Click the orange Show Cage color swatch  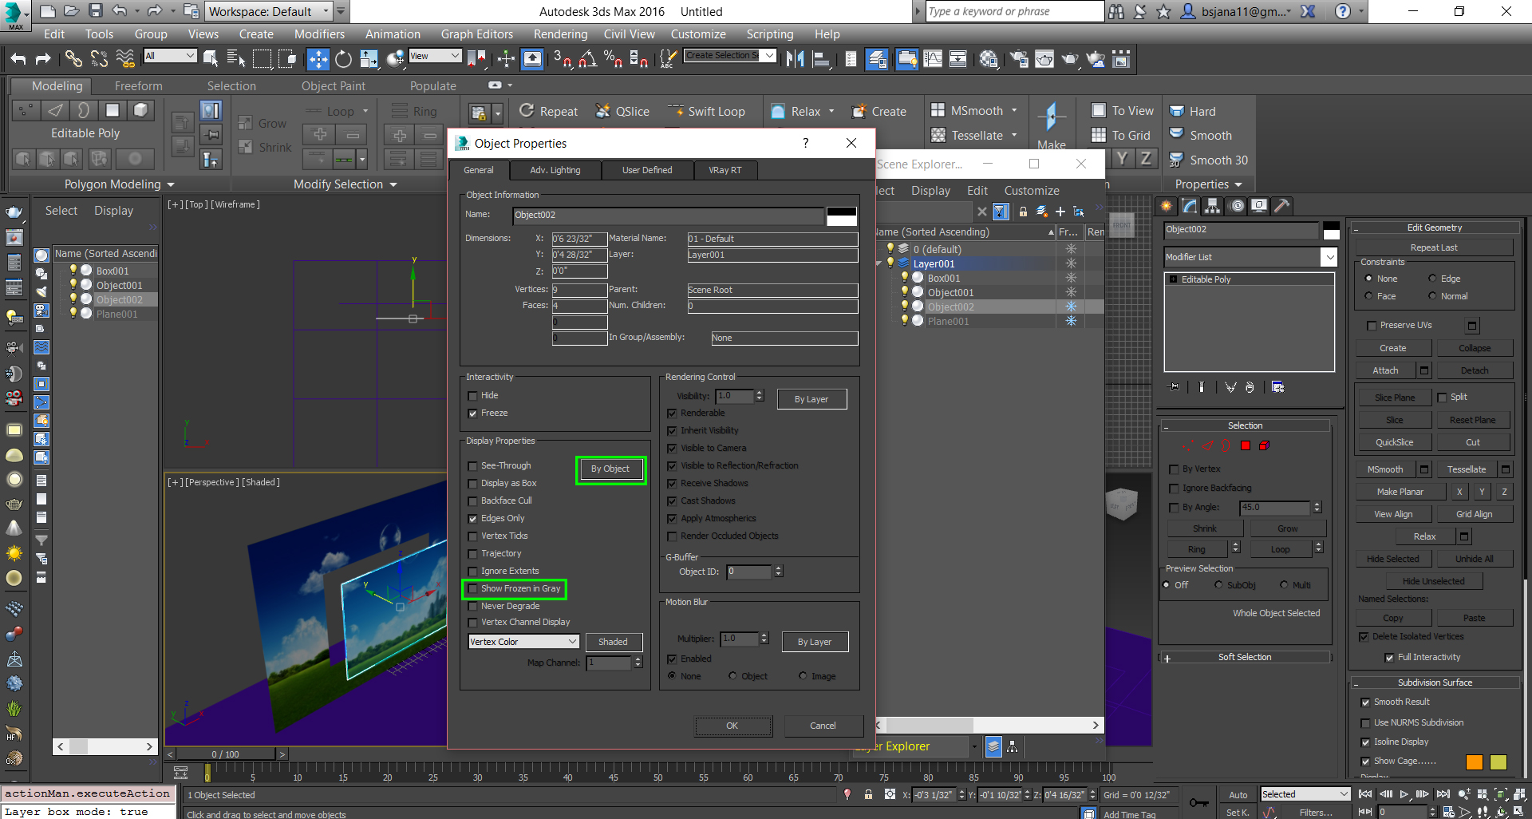[x=1474, y=762]
